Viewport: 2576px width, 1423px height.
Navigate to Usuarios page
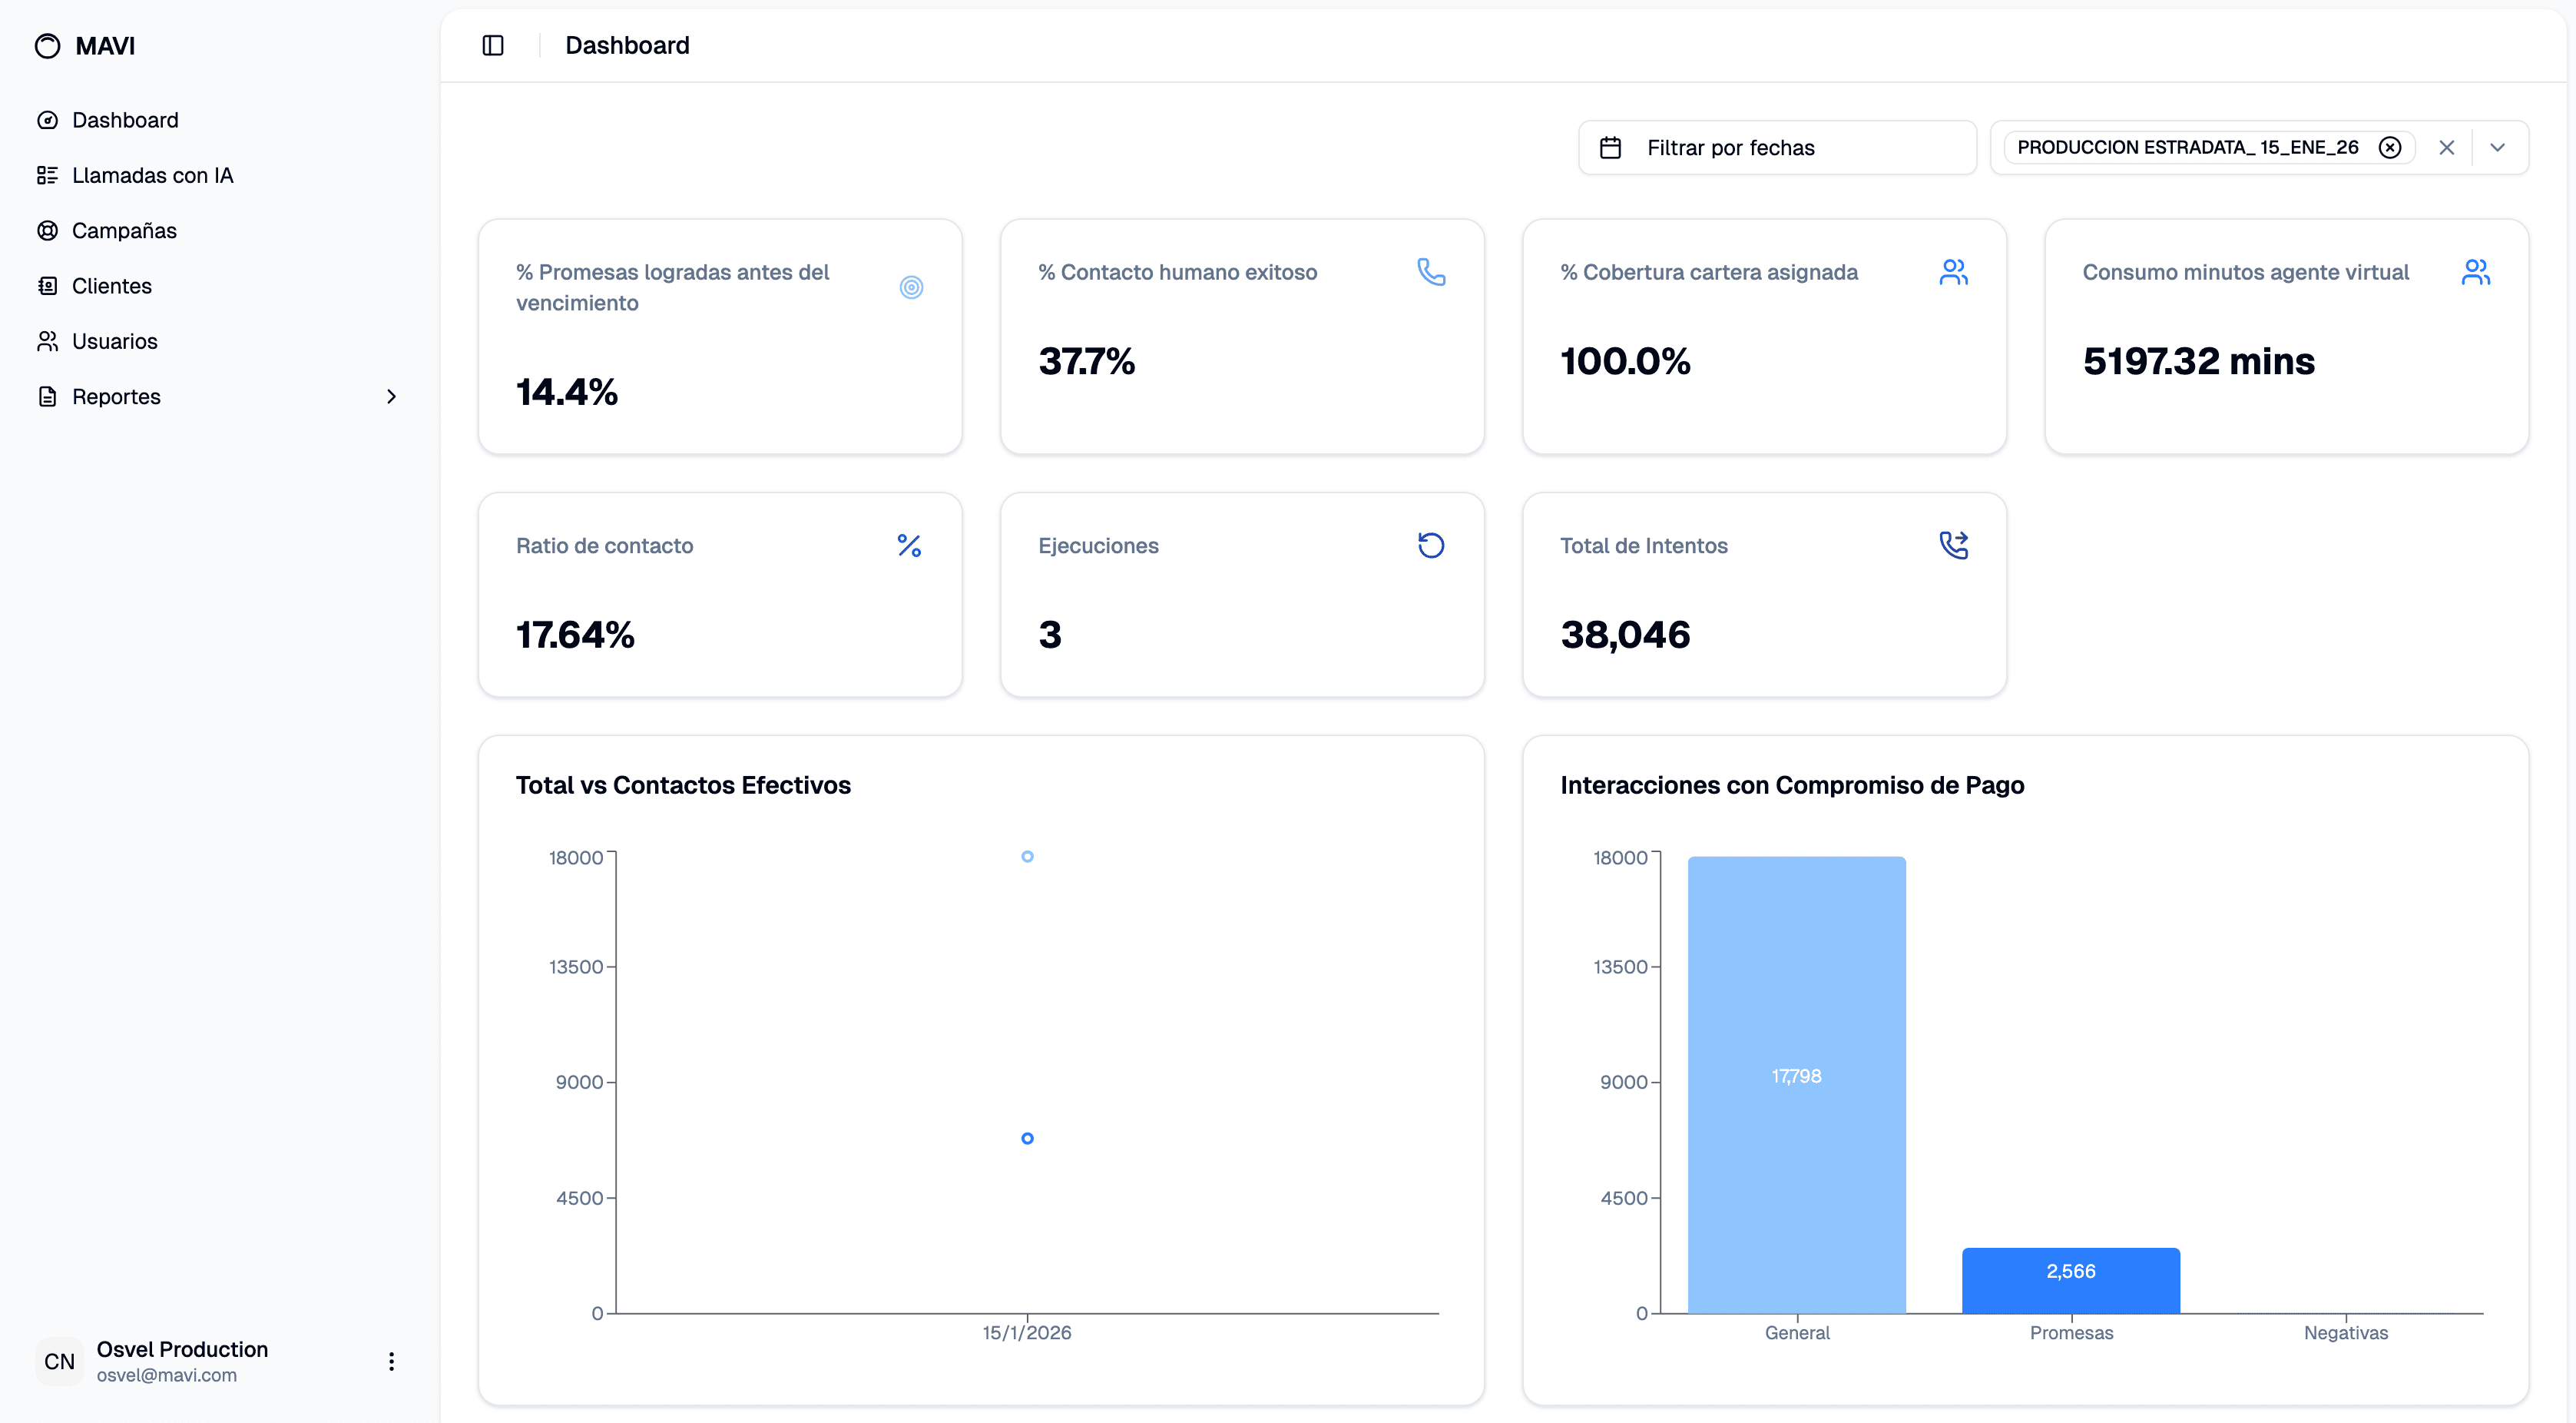coord(114,341)
